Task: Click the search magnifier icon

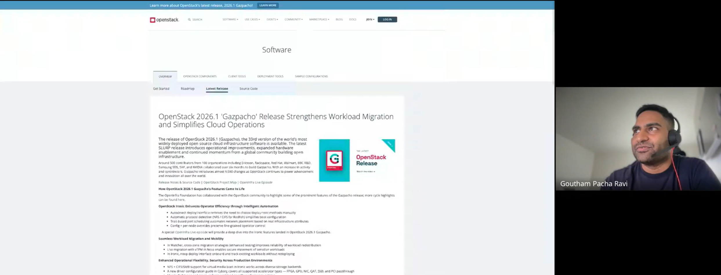Action: [x=189, y=20]
